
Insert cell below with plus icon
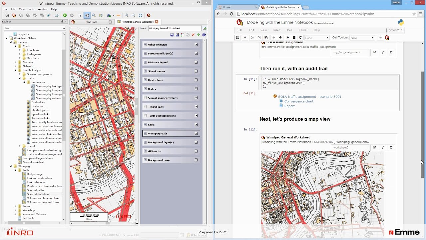pyautogui.click(x=245, y=38)
